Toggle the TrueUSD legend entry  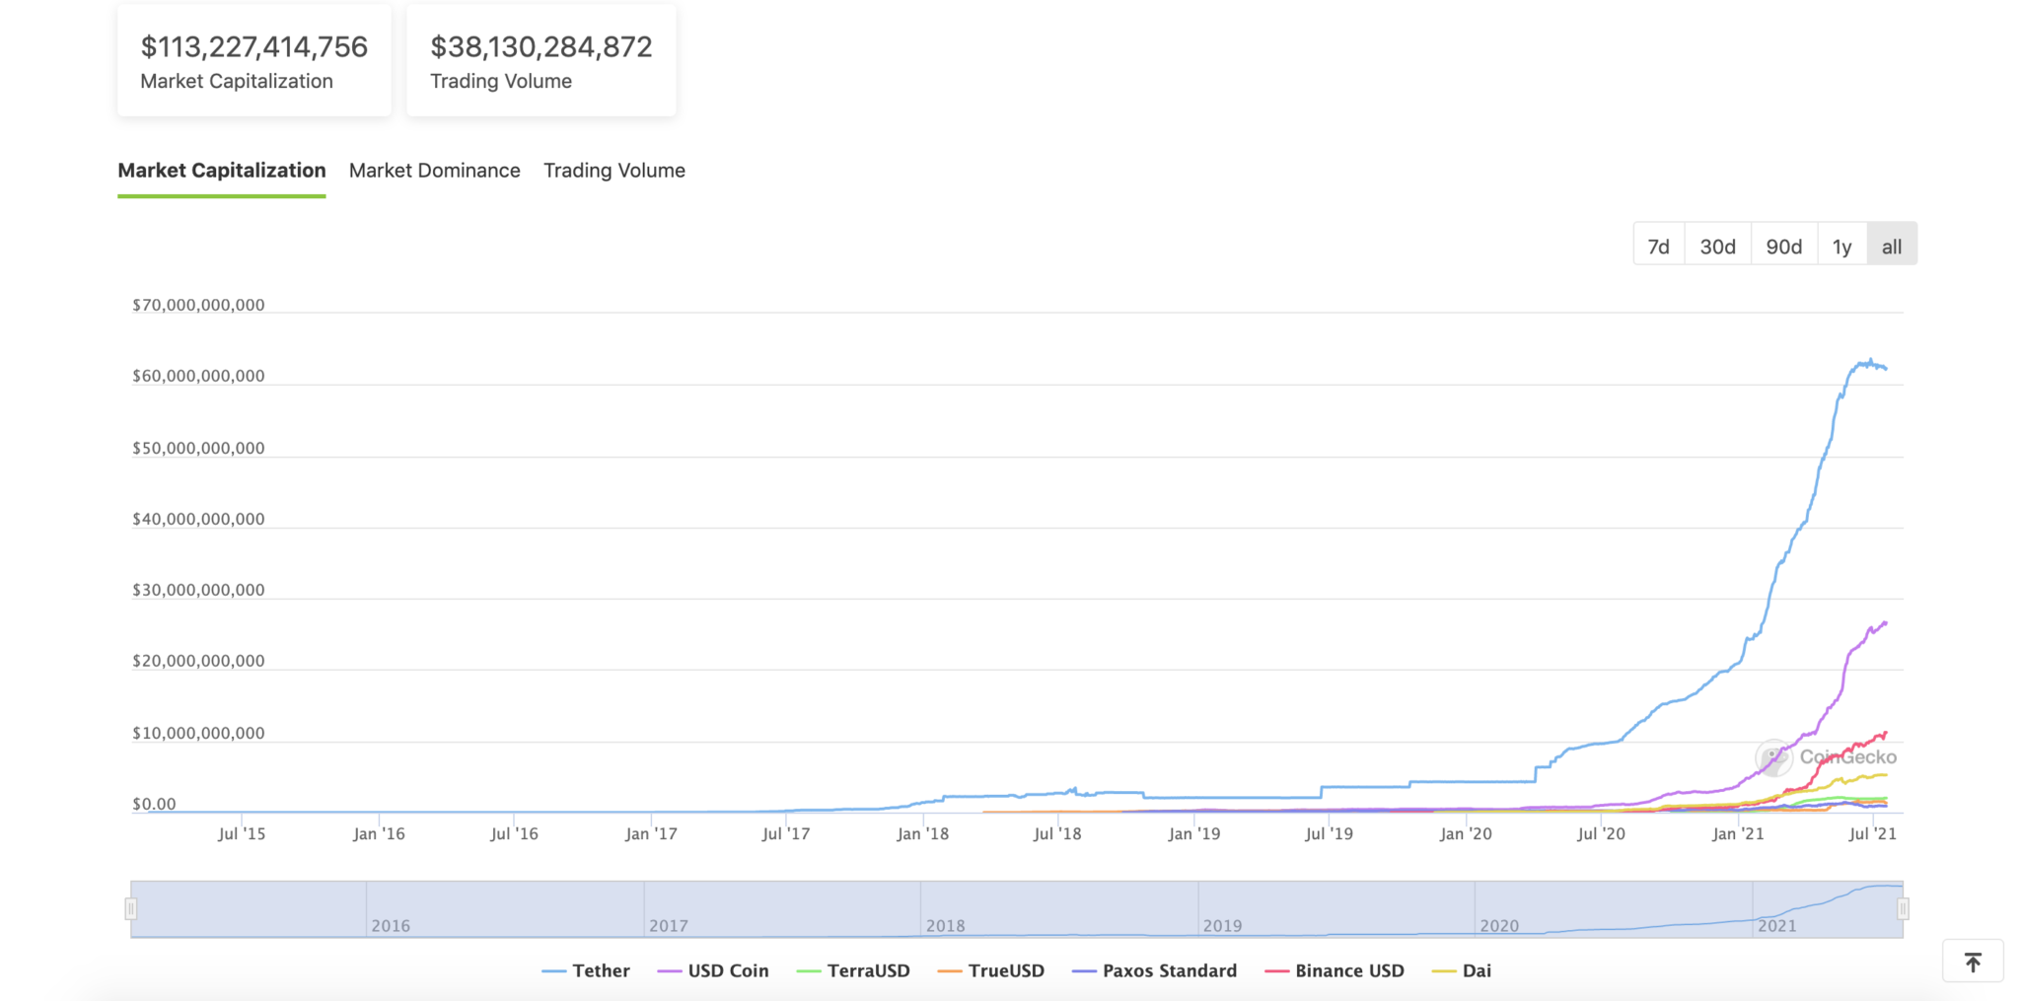click(x=1007, y=970)
